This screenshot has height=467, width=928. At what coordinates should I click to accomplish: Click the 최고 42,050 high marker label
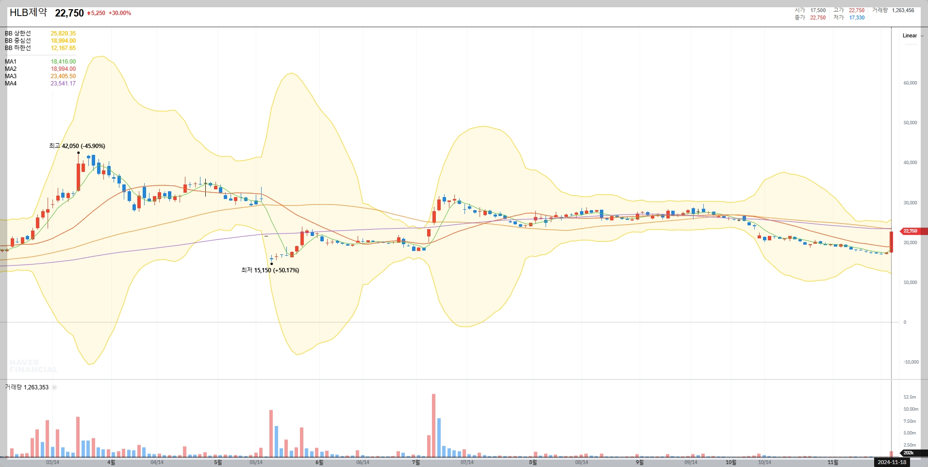[77, 146]
